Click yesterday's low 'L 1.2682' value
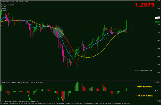Screen dimensions: 161x105 (x=4, y=8)
